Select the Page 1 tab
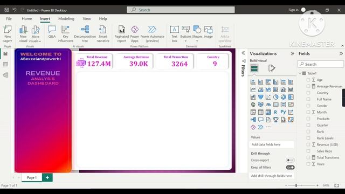Image resolution: width=345 pixels, height=194 pixels. click(32, 177)
